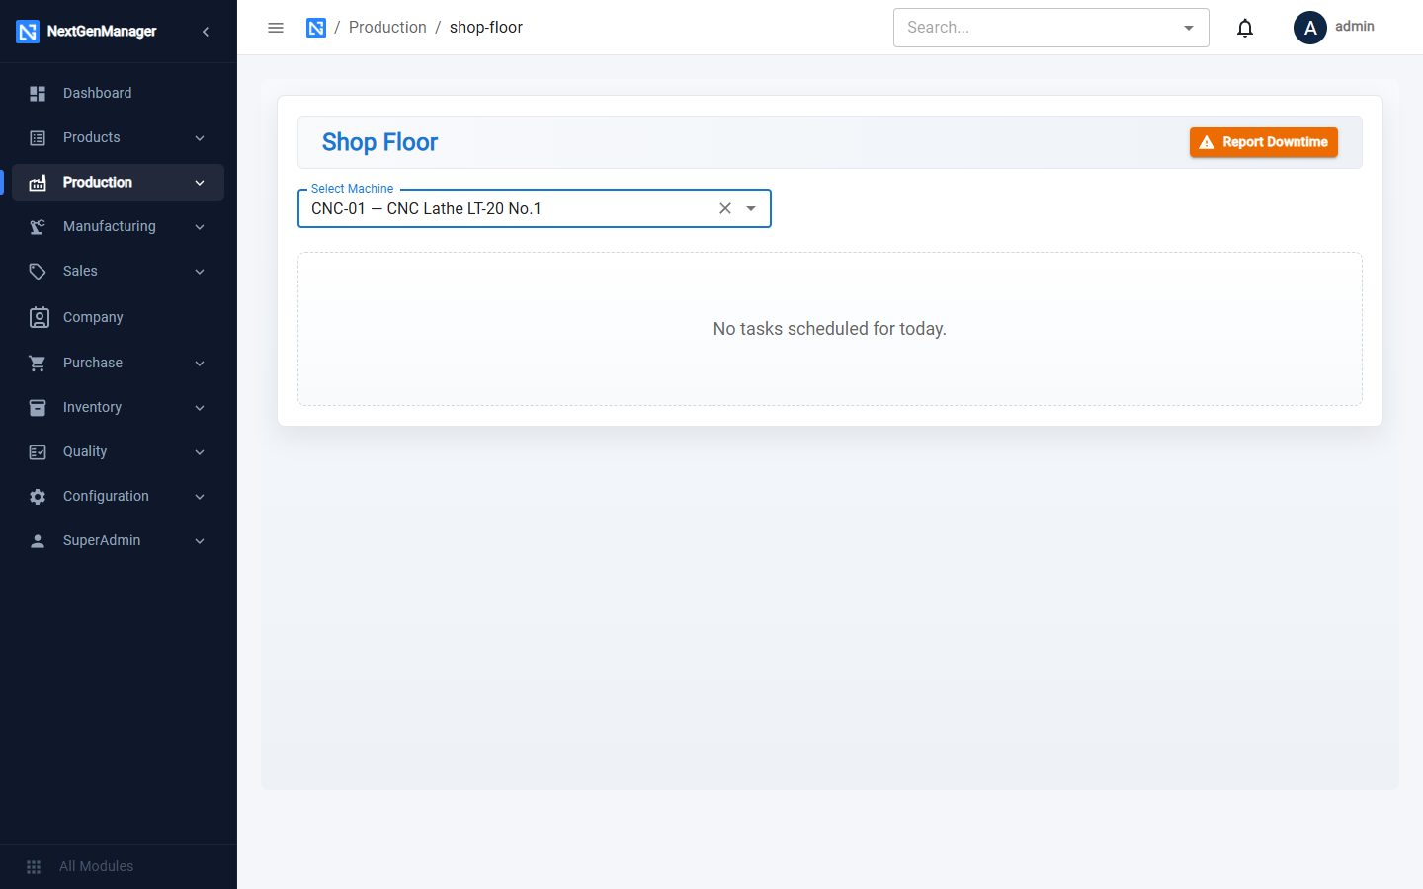Click the admin username label
The width and height of the screenshot is (1423, 889).
(1354, 27)
